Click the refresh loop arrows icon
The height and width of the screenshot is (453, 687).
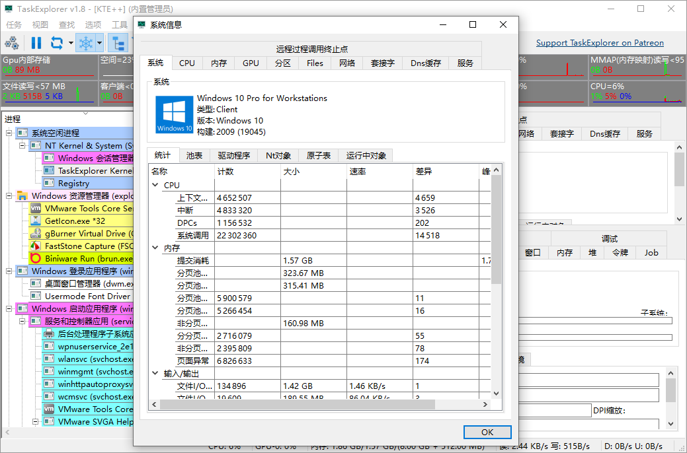pos(57,43)
